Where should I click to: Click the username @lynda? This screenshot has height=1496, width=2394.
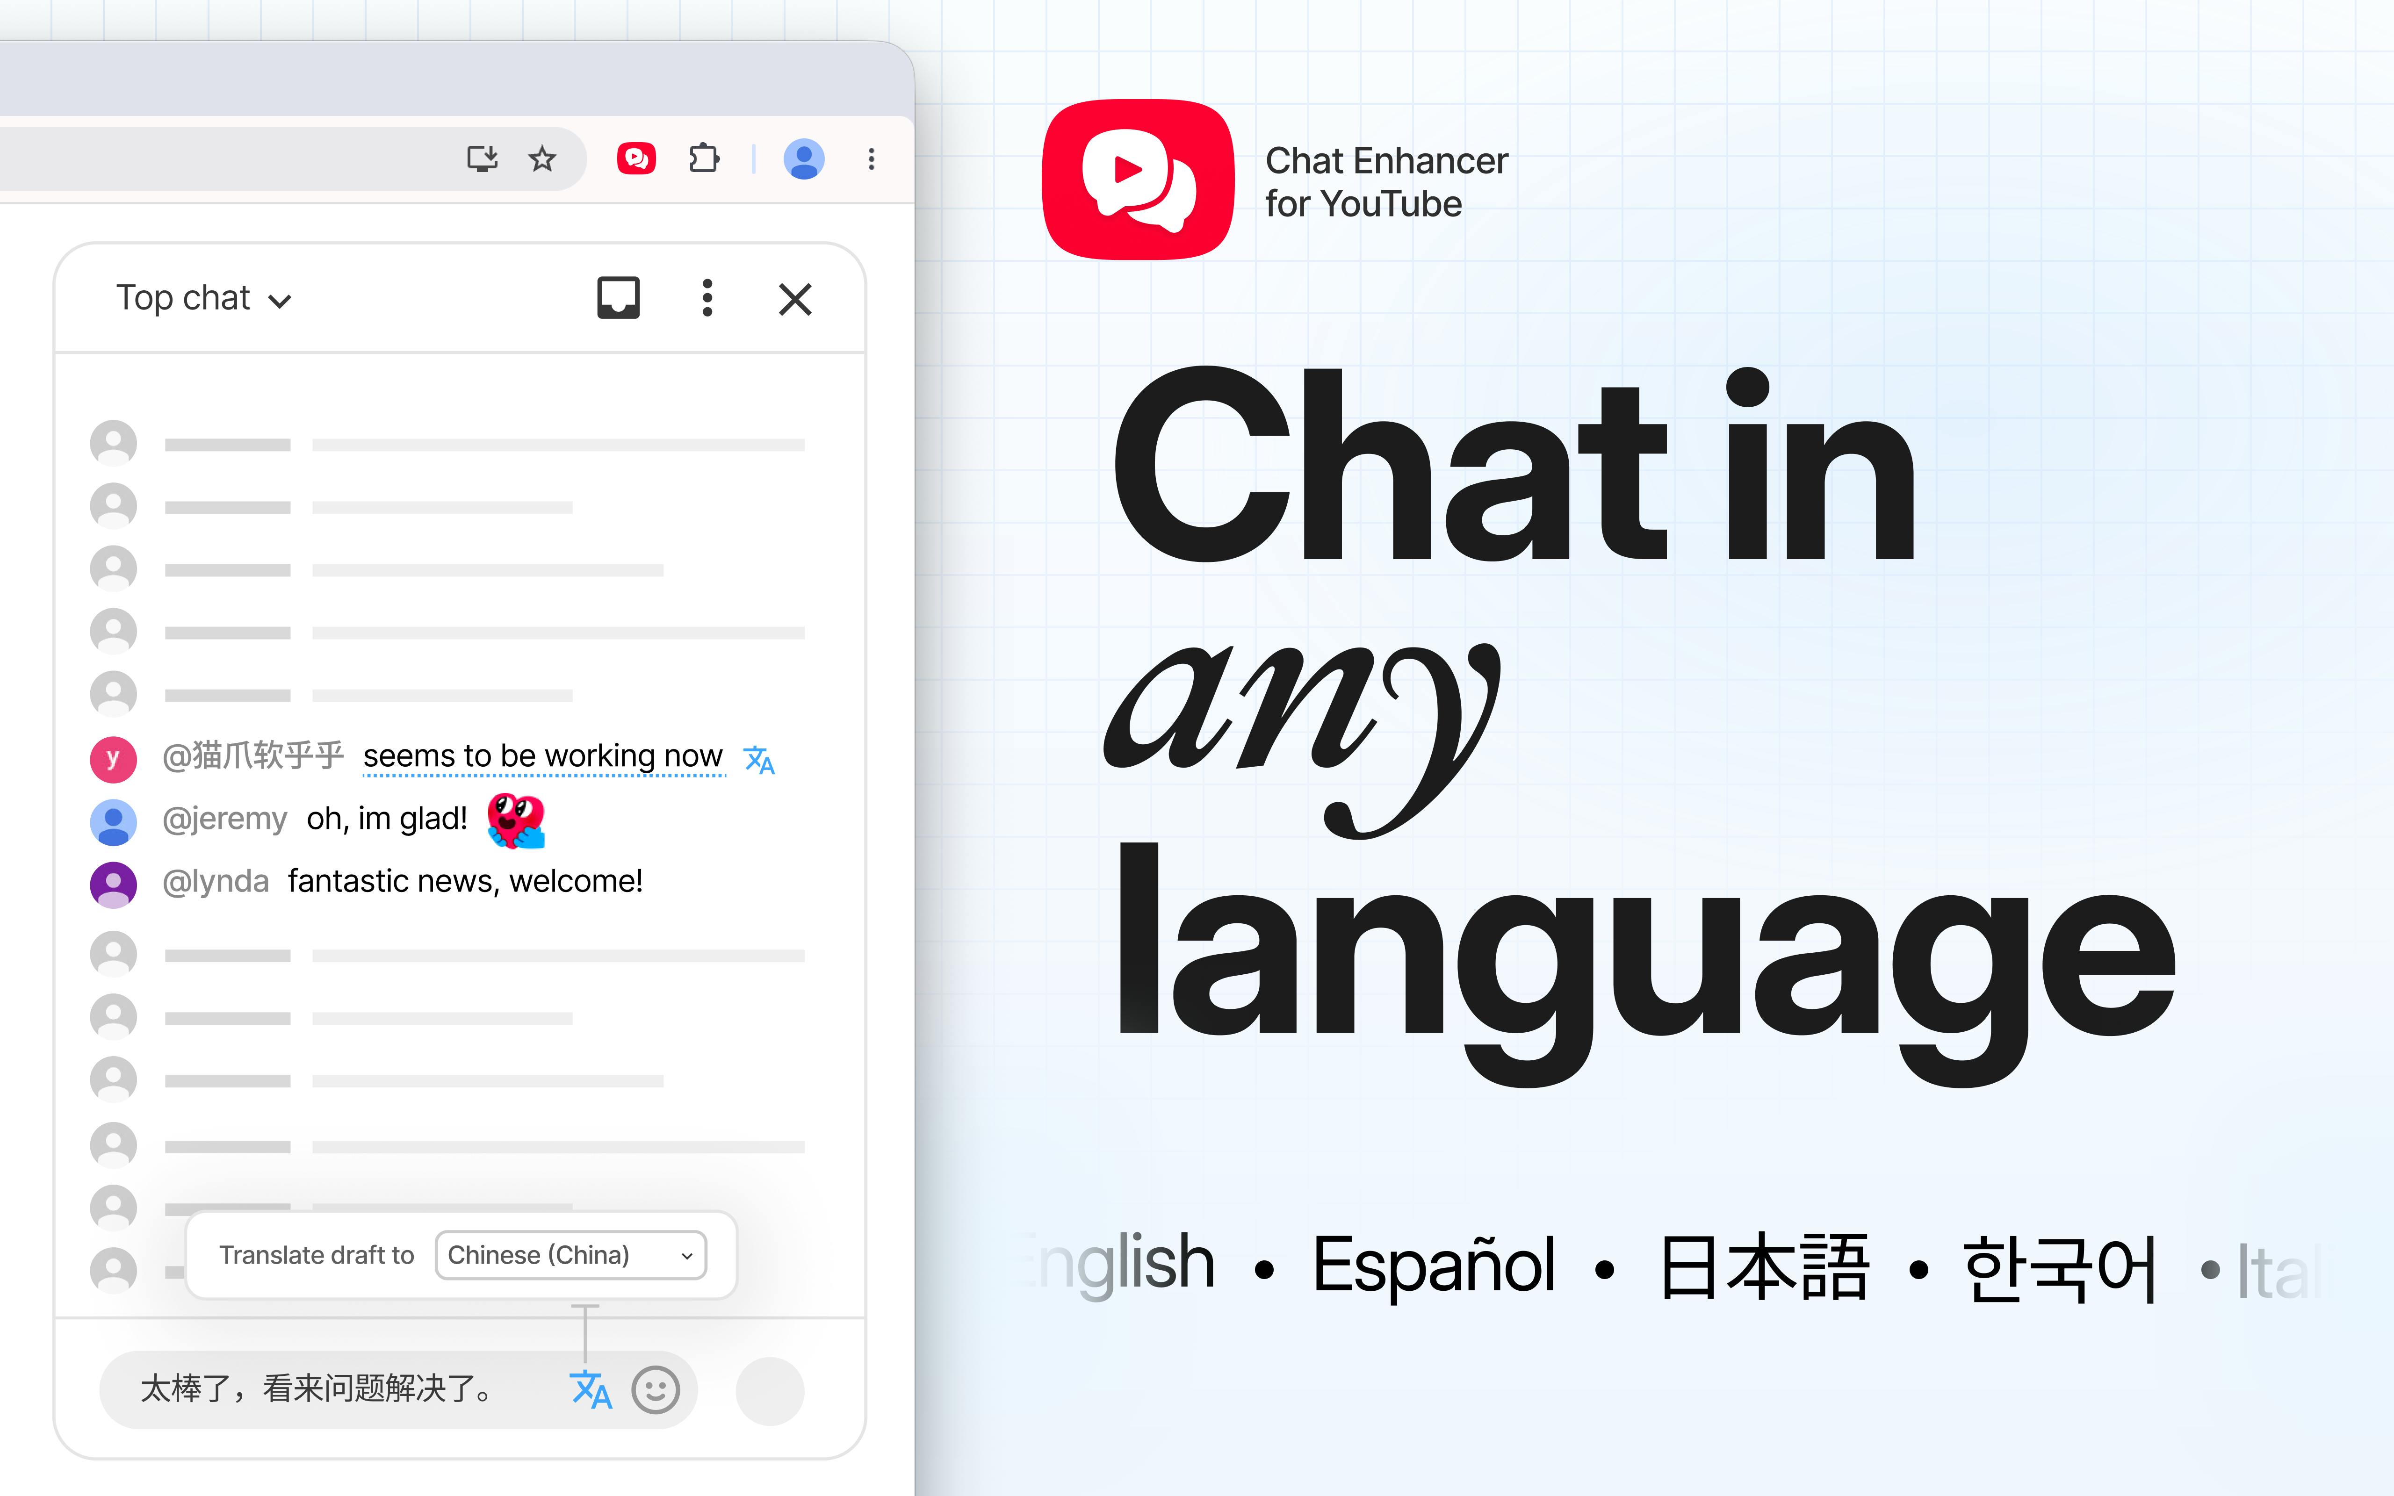pyautogui.click(x=216, y=881)
